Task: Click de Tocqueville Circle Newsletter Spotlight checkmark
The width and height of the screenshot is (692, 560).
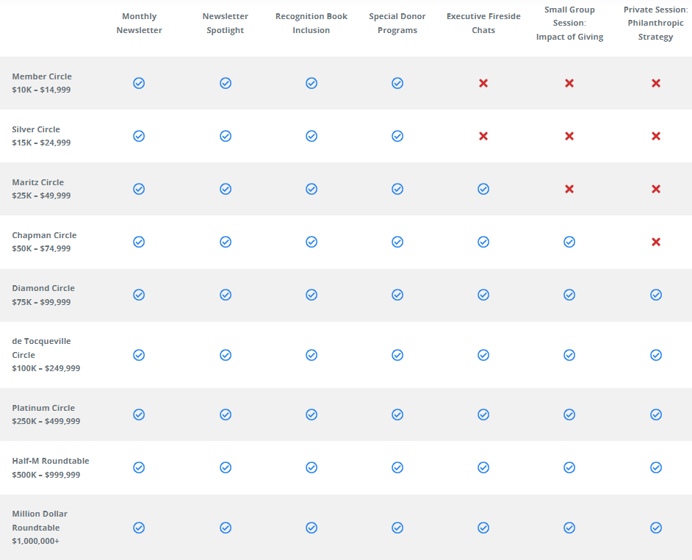Action: point(226,355)
